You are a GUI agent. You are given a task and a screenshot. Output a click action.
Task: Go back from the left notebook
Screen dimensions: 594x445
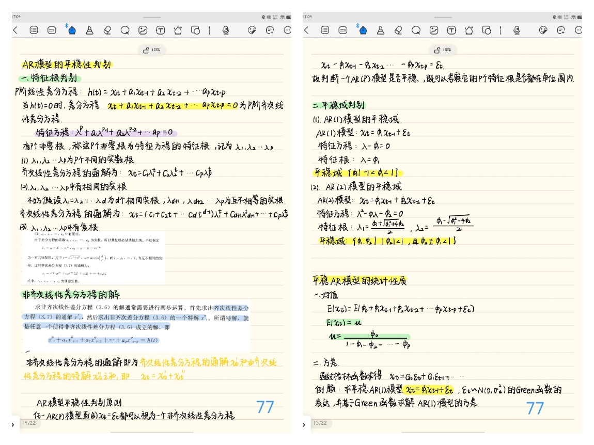tap(15, 30)
